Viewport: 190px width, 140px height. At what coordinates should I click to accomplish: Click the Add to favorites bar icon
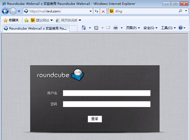pos(26,20)
